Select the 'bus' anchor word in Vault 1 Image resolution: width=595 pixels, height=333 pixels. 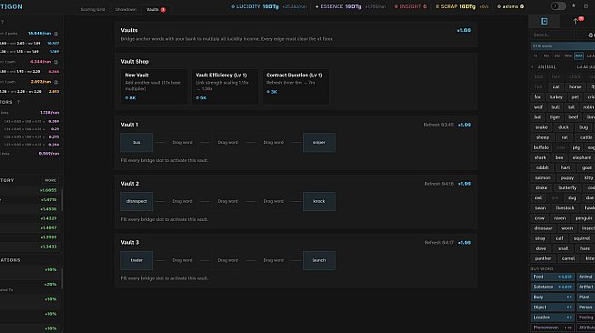(x=136, y=143)
